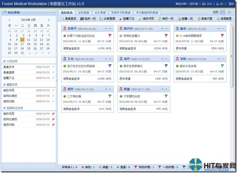Collapse the 待办事项 side panel
The width and height of the screenshot is (237, 173).
pyautogui.click(x=53, y=13)
